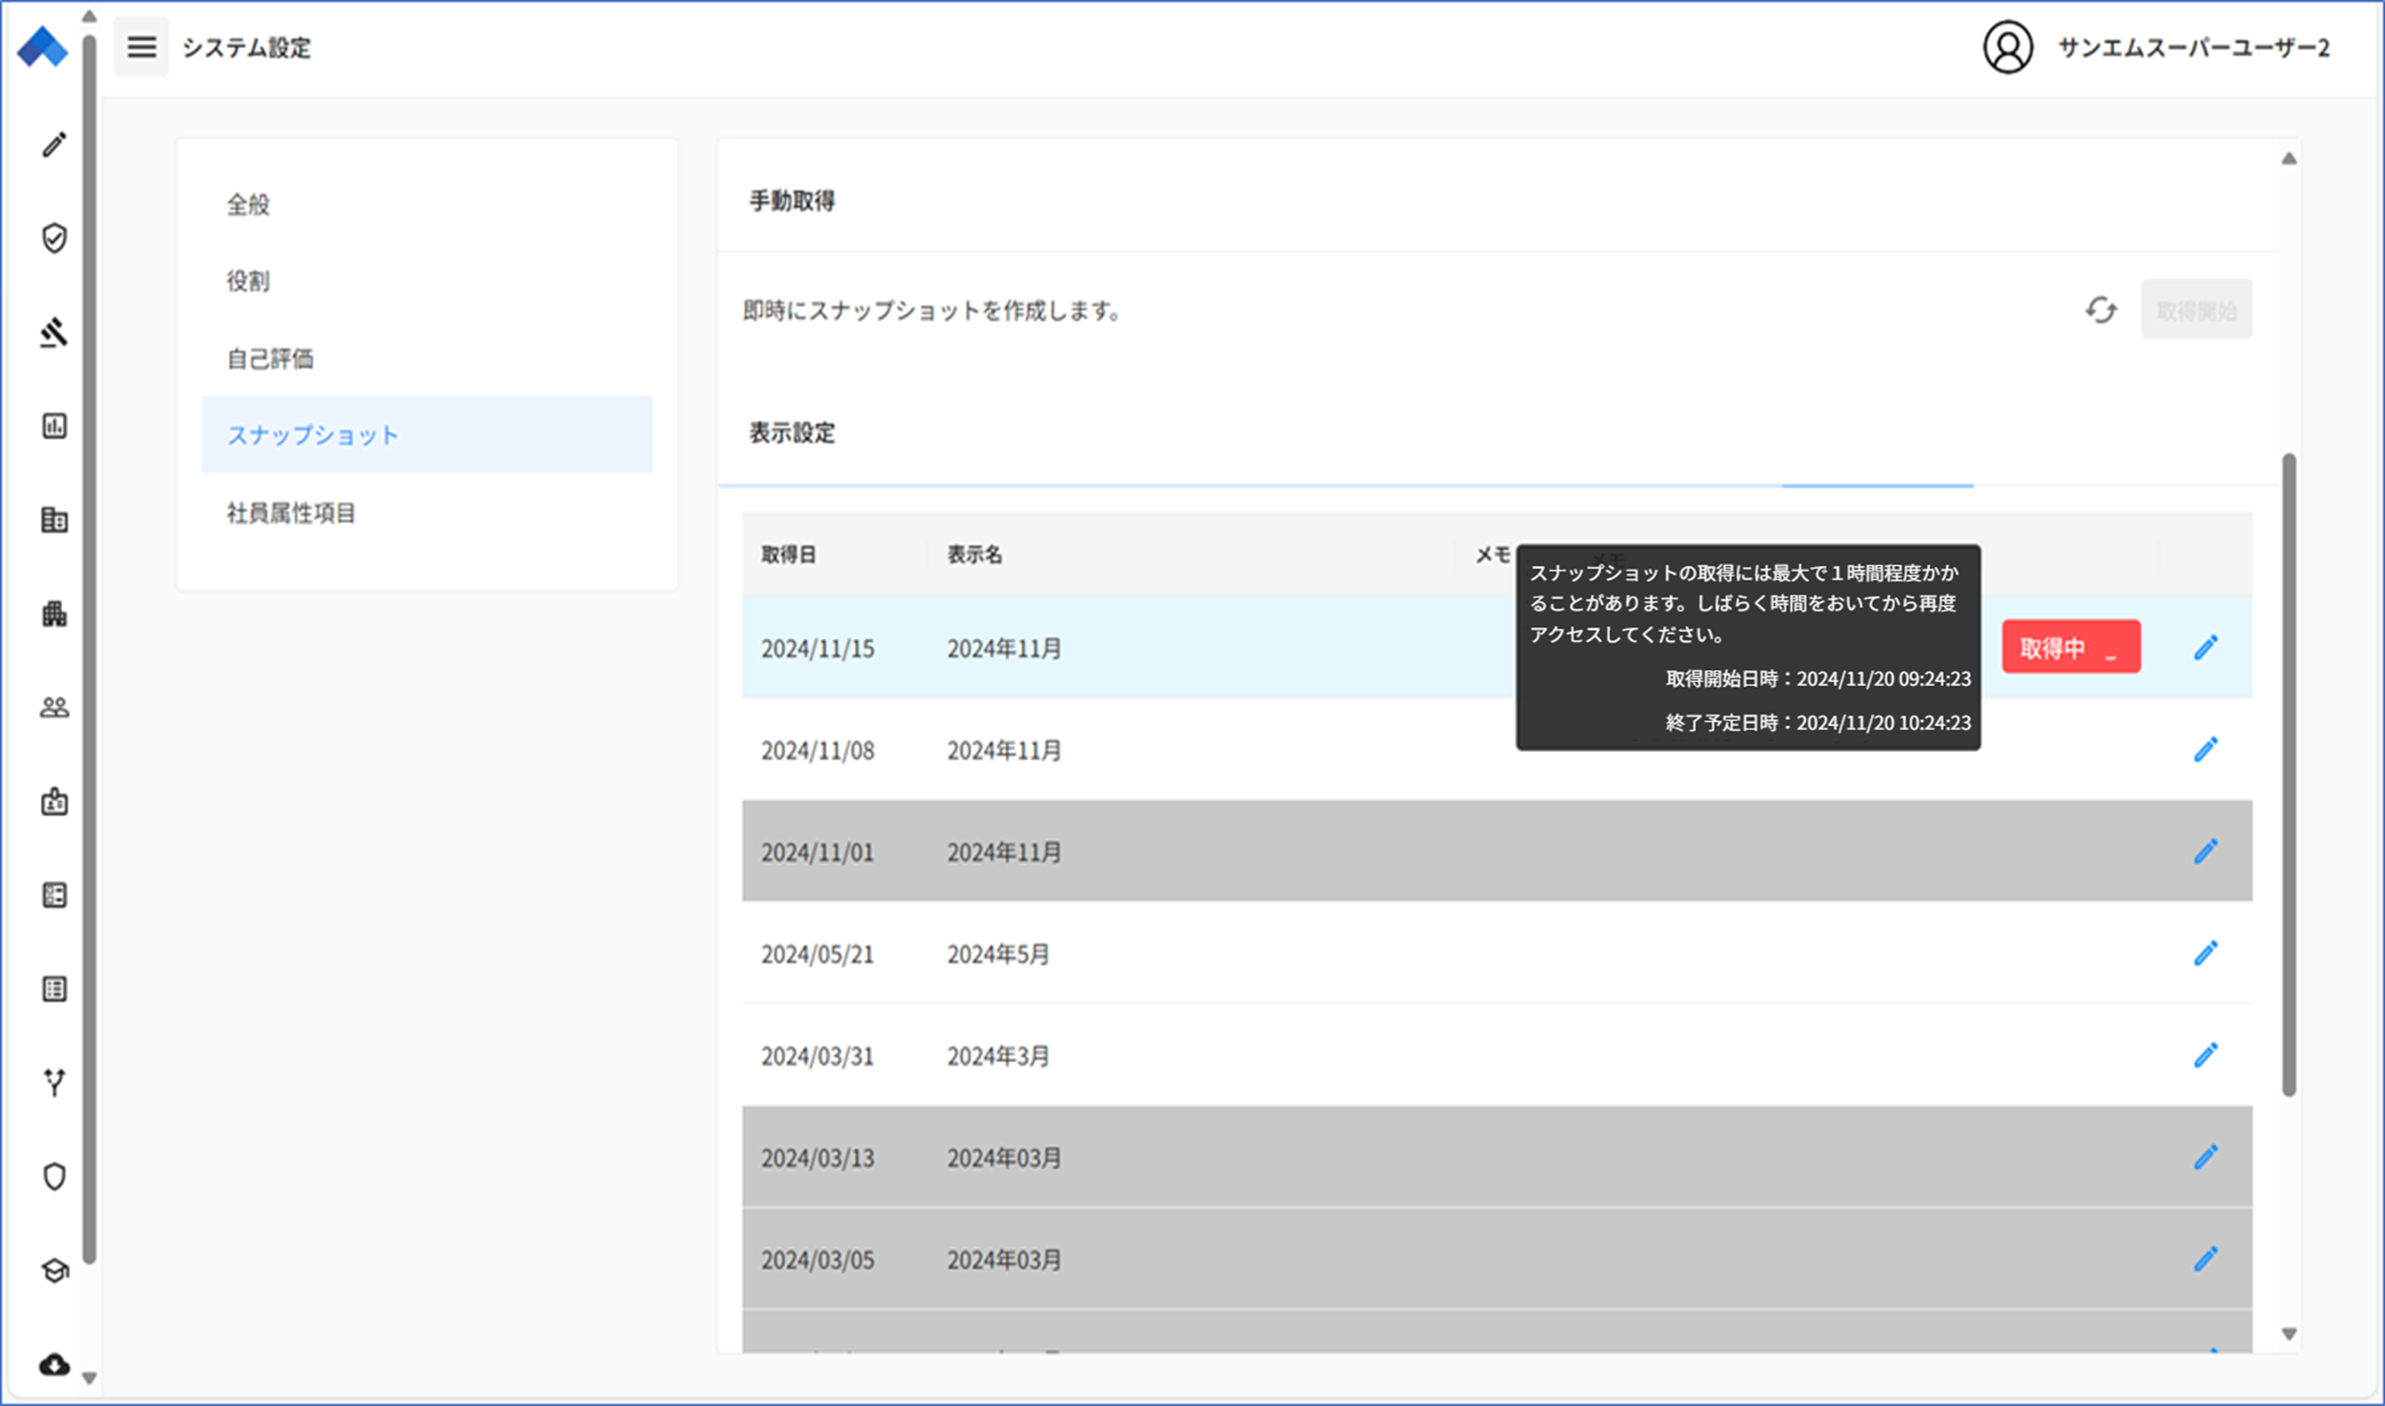Click 2024年03月 name in 2024/03/13 row
2385x1406 pixels.
(1004, 1158)
